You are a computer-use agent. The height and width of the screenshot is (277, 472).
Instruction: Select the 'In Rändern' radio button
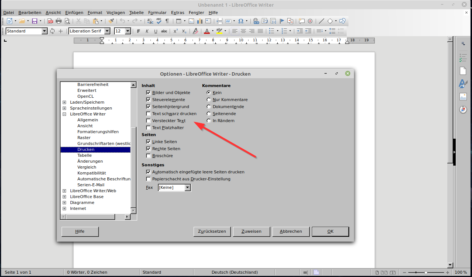coord(209,121)
